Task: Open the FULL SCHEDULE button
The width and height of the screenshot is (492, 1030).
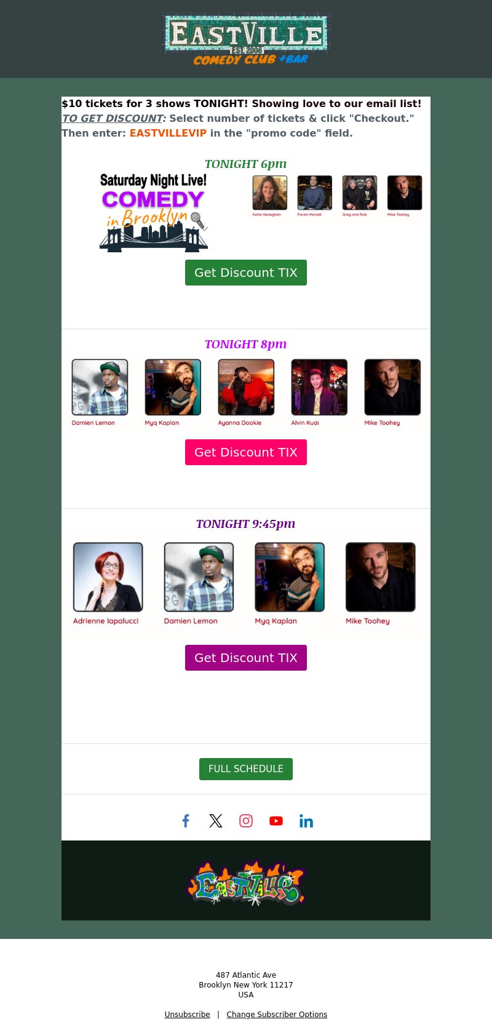Action: click(x=246, y=769)
